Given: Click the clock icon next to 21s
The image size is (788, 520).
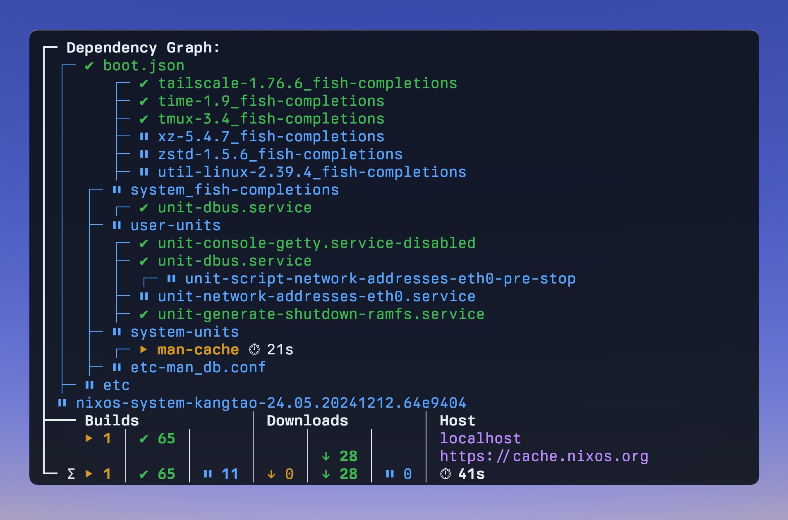Looking at the screenshot, I should 254,350.
